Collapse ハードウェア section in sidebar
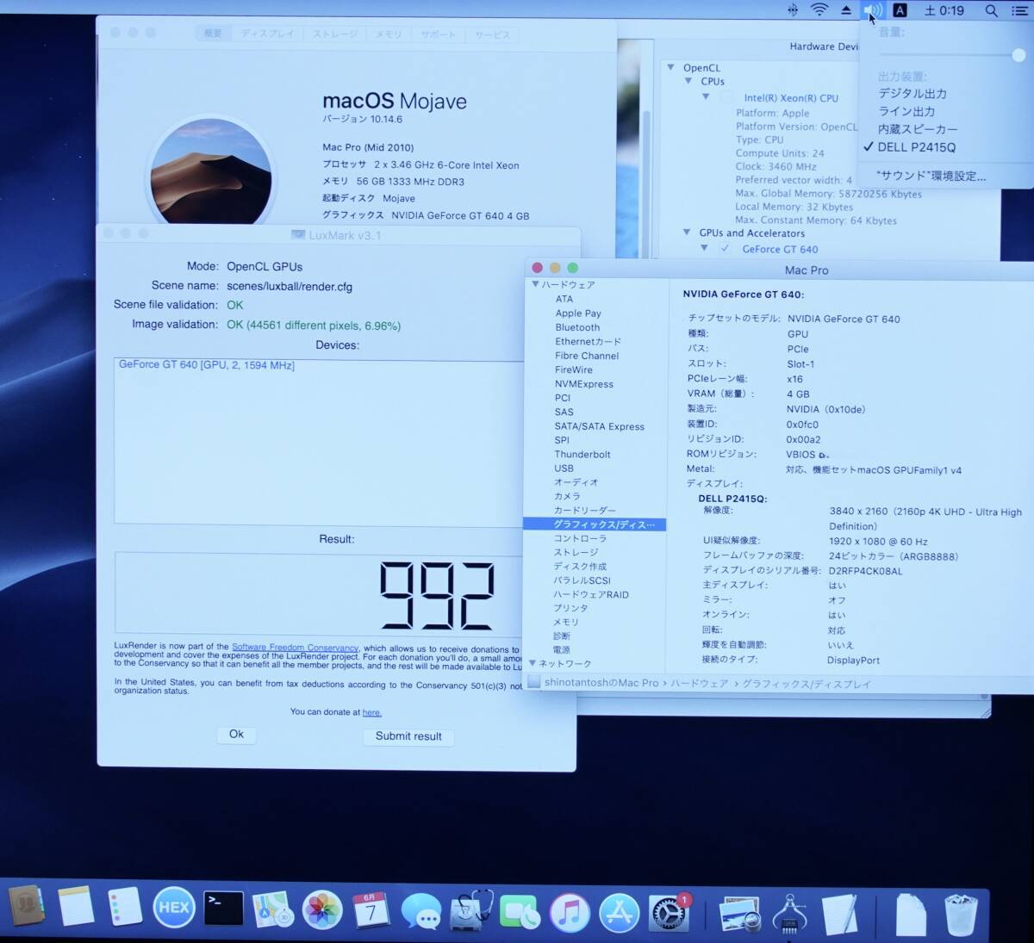 pyautogui.click(x=535, y=284)
